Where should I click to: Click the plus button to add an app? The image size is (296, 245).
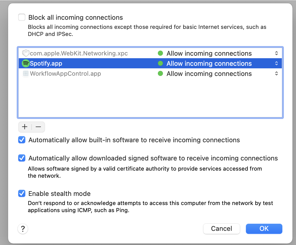click(25, 127)
